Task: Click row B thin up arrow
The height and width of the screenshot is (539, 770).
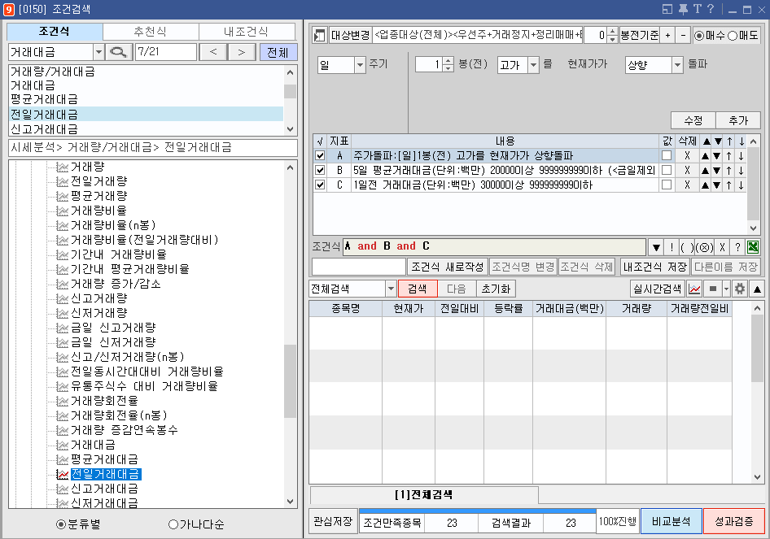Action: coord(729,171)
